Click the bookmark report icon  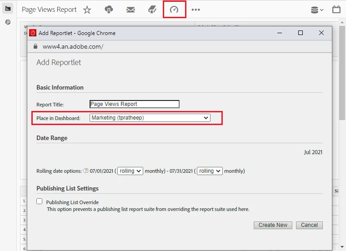pos(152,10)
